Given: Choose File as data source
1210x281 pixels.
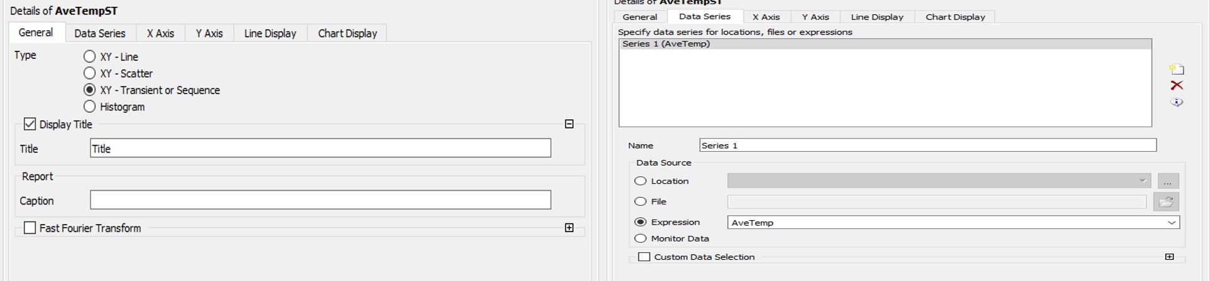Looking at the screenshot, I should (640, 201).
